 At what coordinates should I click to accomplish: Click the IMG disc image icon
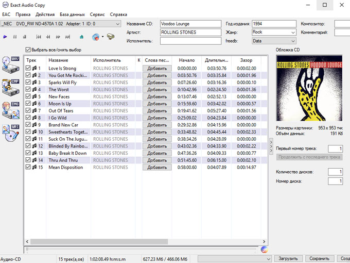pyautogui.click(x=11, y=110)
